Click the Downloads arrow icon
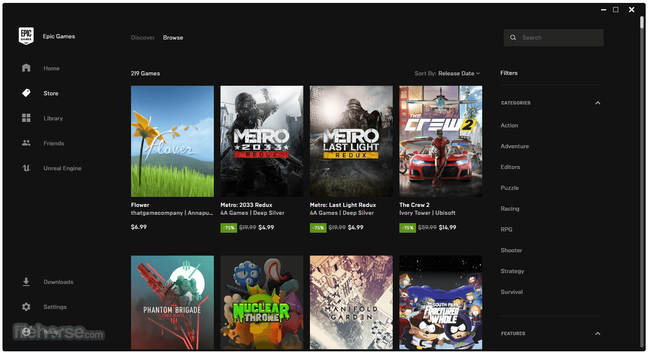 point(26,282)
